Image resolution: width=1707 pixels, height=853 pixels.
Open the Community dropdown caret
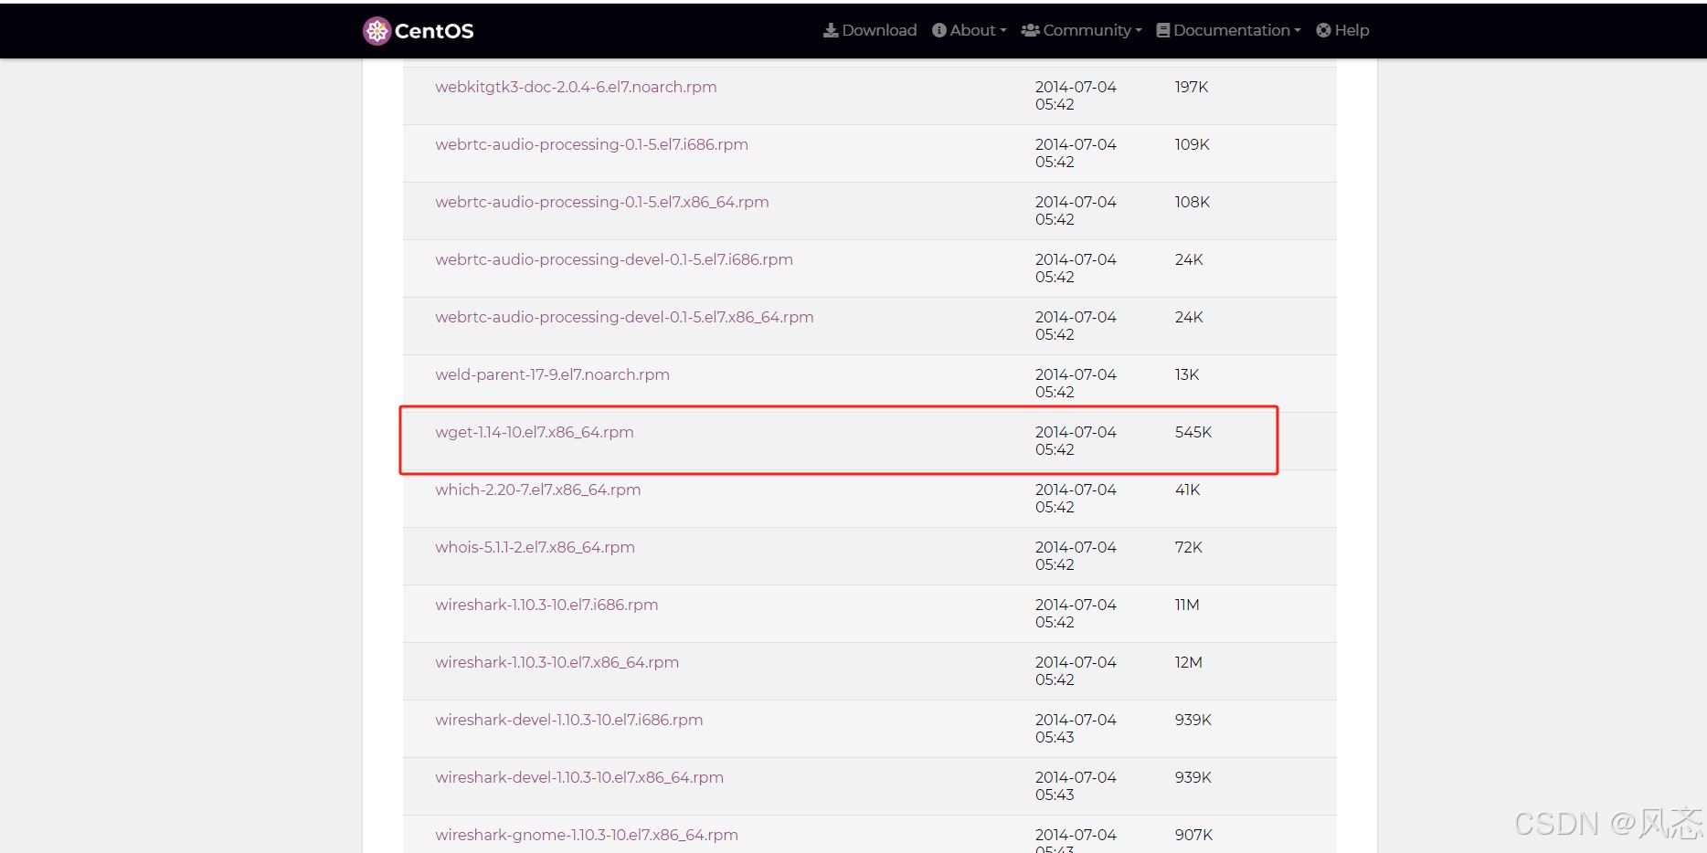pos(1138,31)
